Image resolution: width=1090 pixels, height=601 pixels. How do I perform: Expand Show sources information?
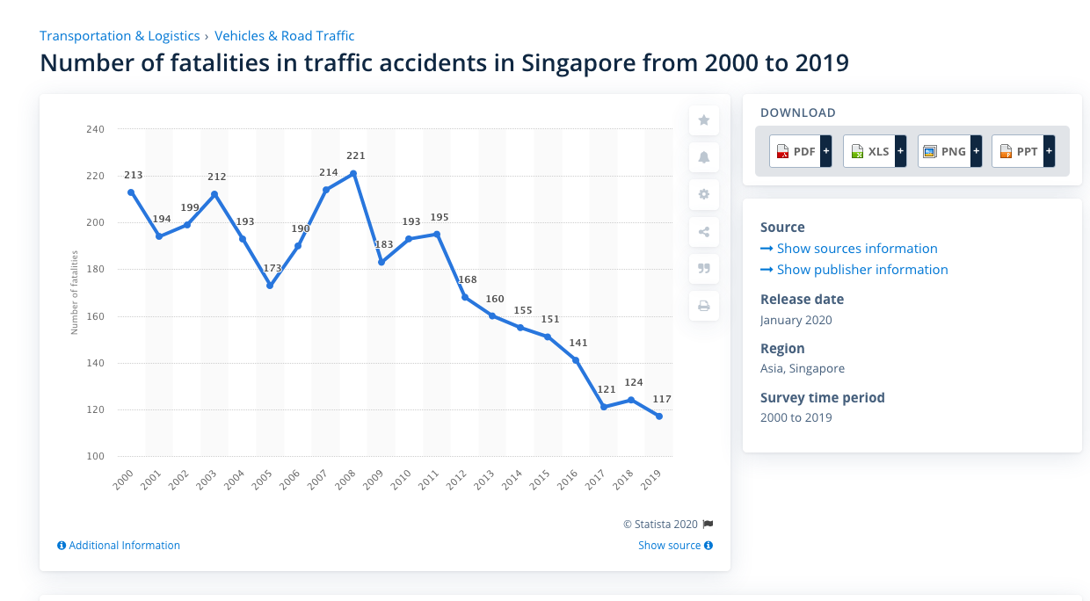point(856,249)
